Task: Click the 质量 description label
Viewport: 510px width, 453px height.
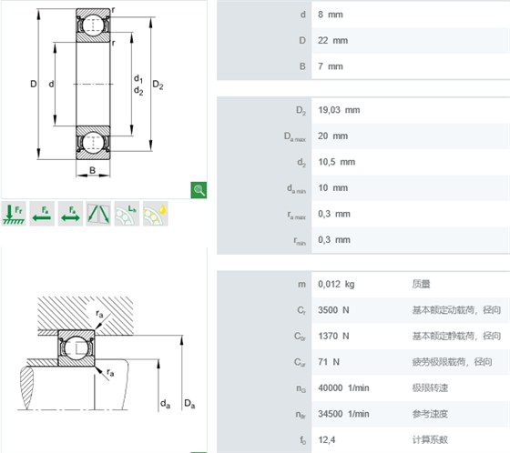Action: coord(421,285)
